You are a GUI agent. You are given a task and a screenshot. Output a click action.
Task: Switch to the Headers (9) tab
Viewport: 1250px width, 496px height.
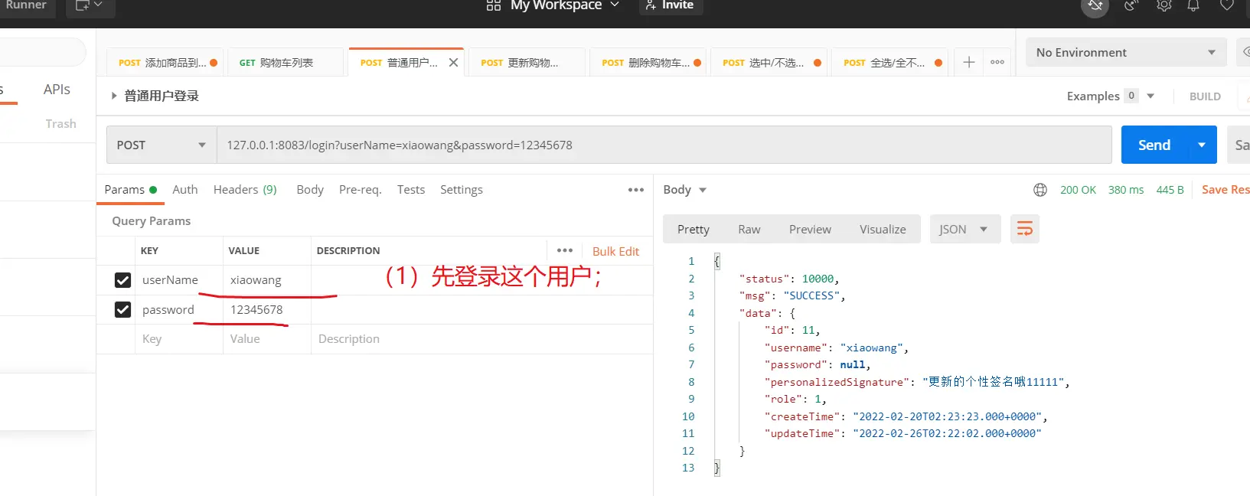pyautogui.click(x=245, y=190)
